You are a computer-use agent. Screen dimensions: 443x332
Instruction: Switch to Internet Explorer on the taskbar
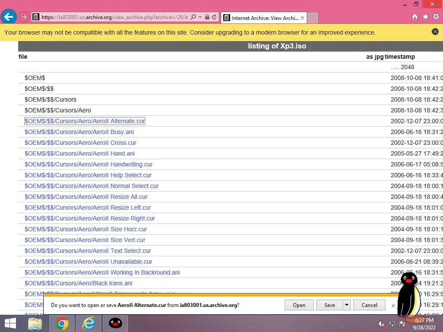pos(89,323)
